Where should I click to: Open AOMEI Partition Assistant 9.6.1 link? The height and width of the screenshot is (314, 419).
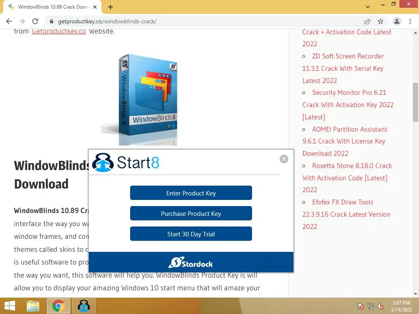pyautogui.click(x=345, y=141)
